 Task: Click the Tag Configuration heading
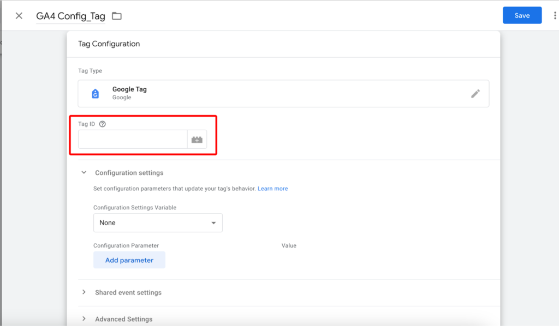109,44
